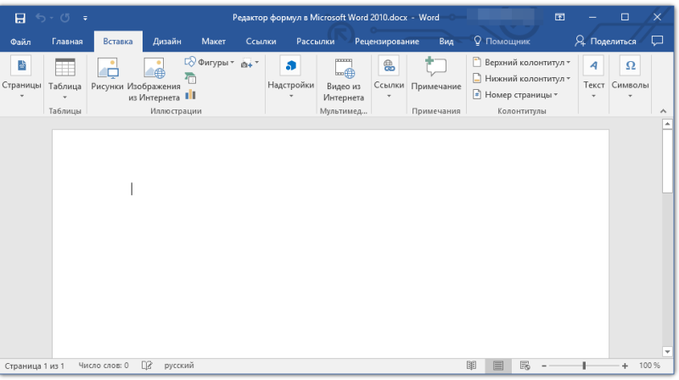Image resolution: width=679 pixels, height=380 pixels.
Task: Open the Надстройки add-ins menu
Action: click(290, 78)
